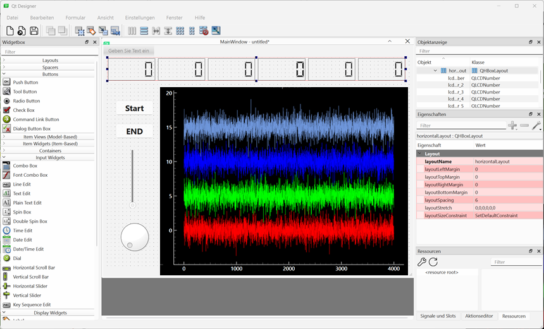This screenshot has height=329, width=544.
Task: Click the 'Geben Sie Text ein' menu placeholder
Action: [128, 51]
